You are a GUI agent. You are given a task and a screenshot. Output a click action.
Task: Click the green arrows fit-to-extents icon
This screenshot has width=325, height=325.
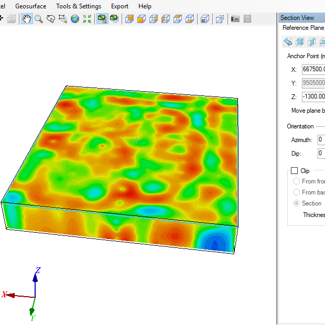[87, 19]
